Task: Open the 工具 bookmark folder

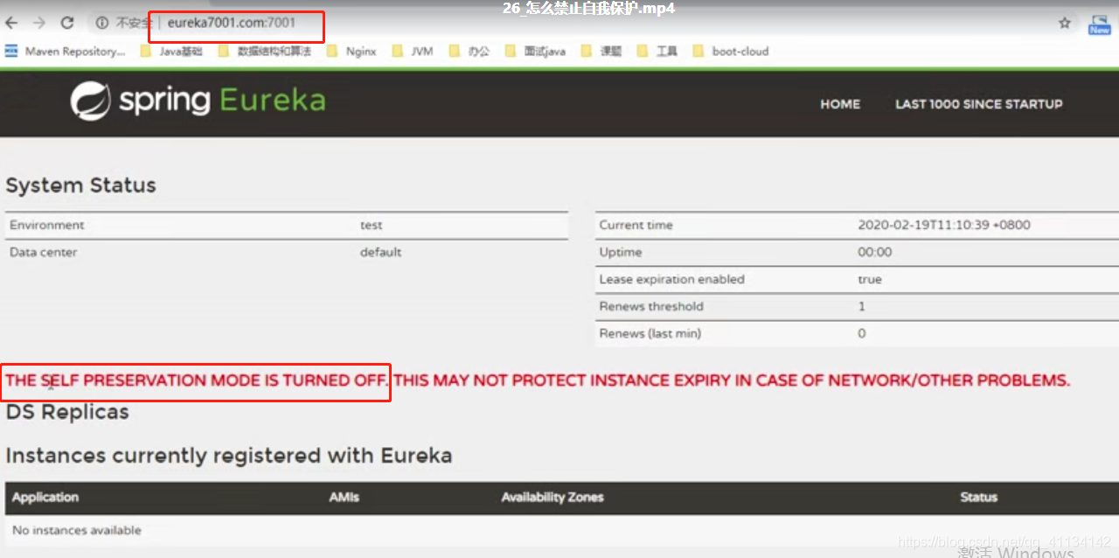Action: (x=657, y=52)
